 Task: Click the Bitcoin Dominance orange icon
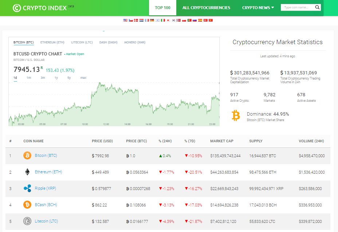click(x=236, y=116)
